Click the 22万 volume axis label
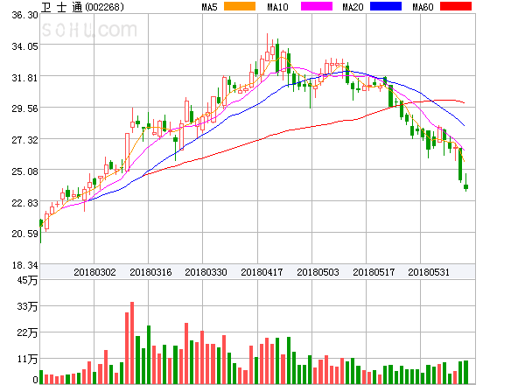 click(x=27, y=332)
